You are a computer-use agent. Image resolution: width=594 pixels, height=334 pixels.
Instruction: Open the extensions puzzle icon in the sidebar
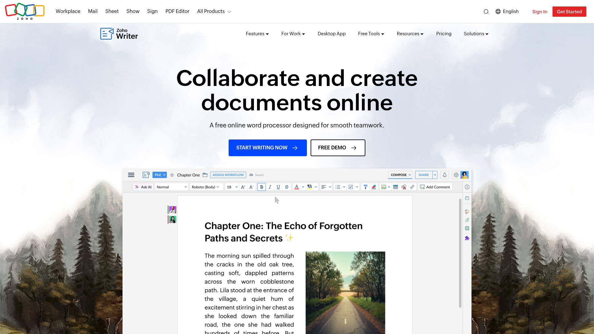467,238
